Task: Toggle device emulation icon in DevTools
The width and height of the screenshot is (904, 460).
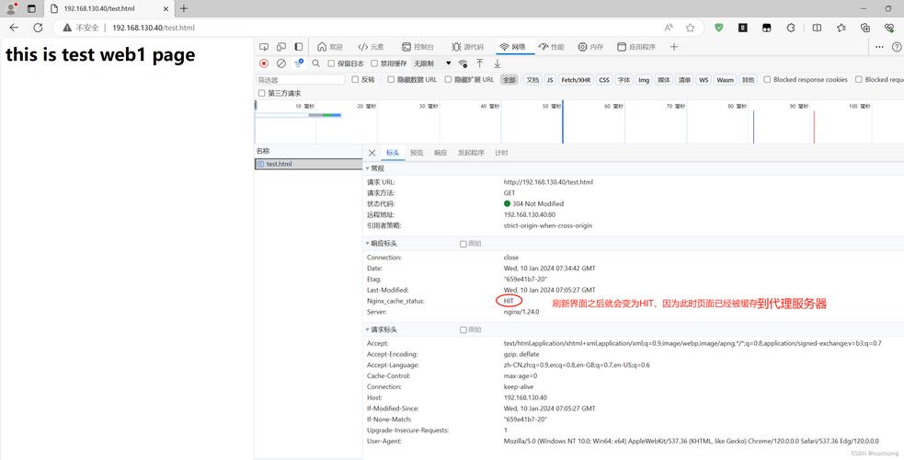Action: tap(281, 47)
